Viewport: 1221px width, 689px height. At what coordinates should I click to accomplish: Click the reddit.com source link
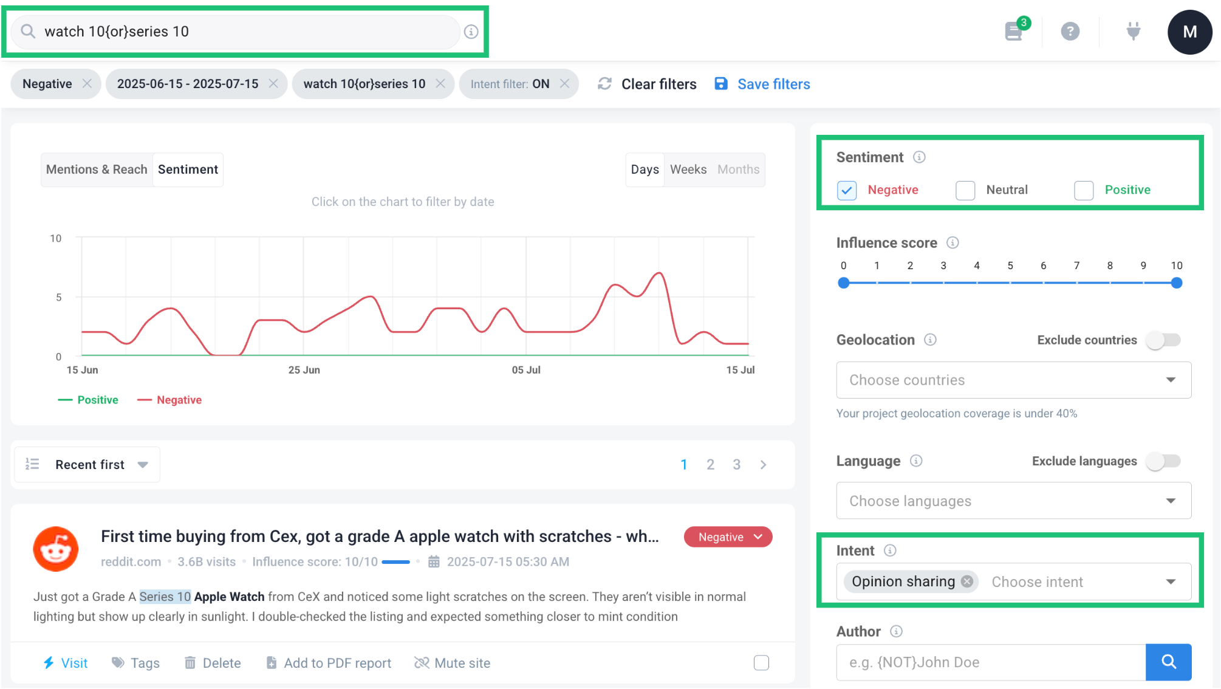131,562
